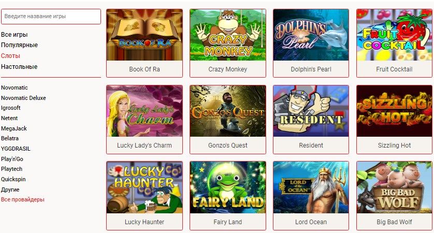Image resolution: width=434 pixels, height=233 pixels.
Task: Open the Слоты category
Action: tap(10, 55)
